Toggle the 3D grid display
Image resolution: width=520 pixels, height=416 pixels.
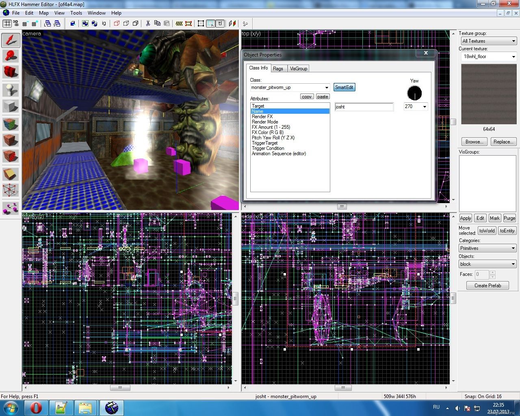(16, 24)
